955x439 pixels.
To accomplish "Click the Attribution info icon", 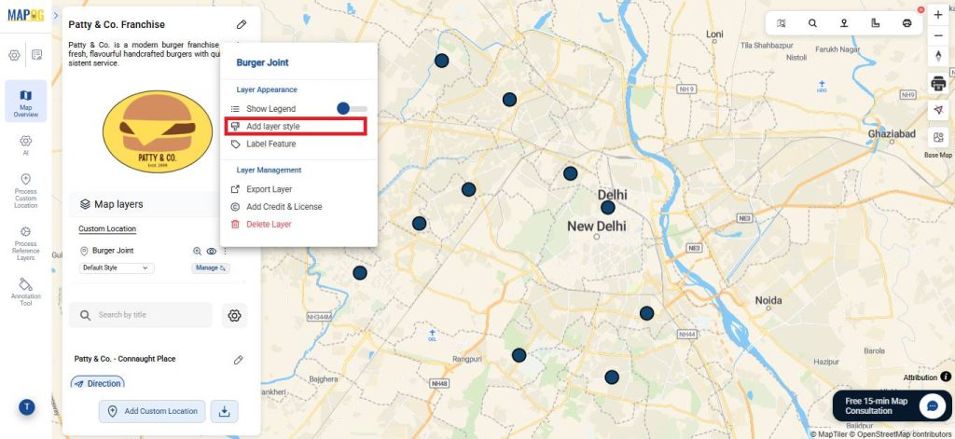I will 946,377.
